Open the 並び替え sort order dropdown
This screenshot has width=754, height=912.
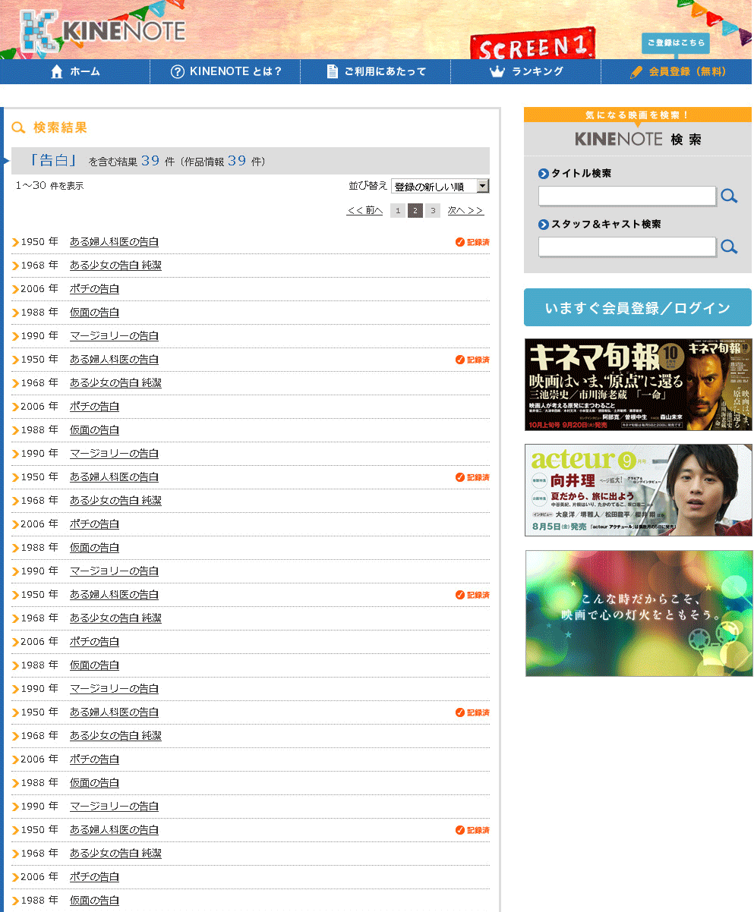(x=440, y=187)
